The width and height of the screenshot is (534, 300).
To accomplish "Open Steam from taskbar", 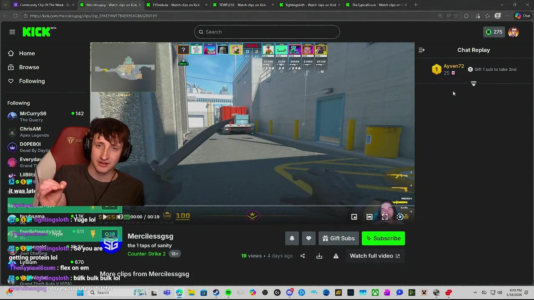I will (216, 293).
